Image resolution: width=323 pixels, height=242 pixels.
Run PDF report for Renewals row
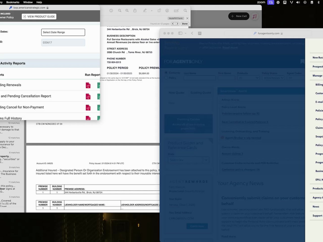point(88,86)
